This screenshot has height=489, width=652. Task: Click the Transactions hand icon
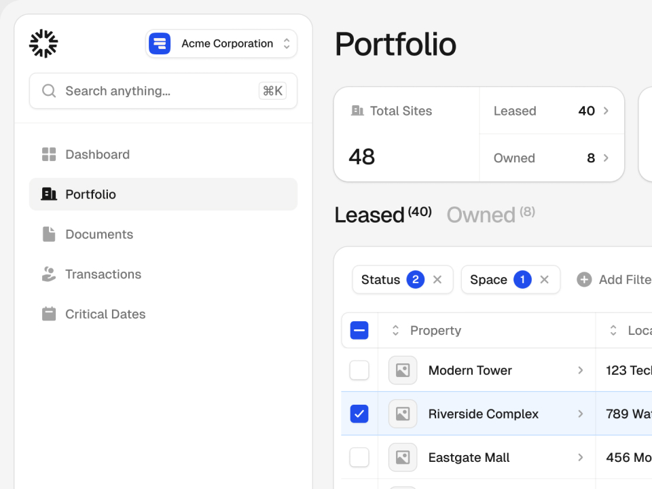[x=49, y=274]
